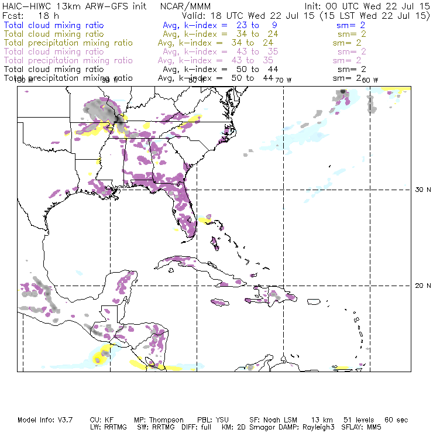
Task: Click the 'PBL: YSU' scheme label
Action: 213,420
